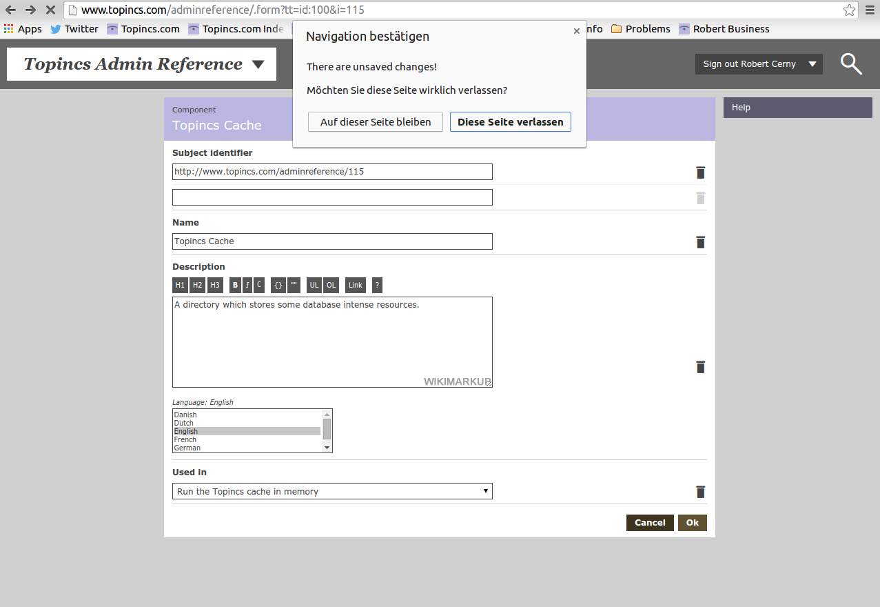
Task: Expand the Used in dropdown
Action: 332,492
